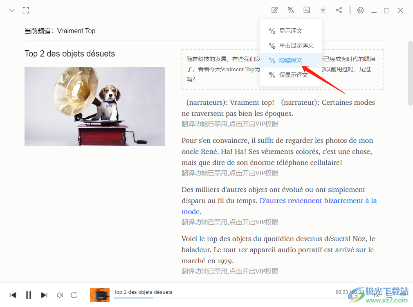Click the download icon
The image size is (413, 307).
tap(323, 10)
